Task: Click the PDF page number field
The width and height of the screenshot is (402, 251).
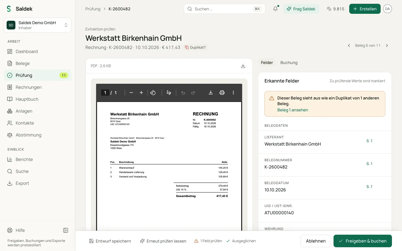Action: click(105, 93)
